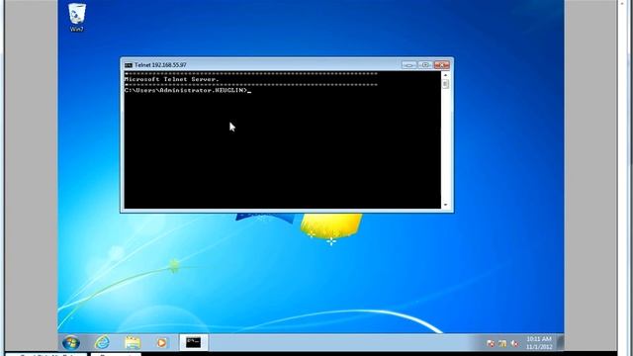Click the Telnet window's scroll down arrow
The height and width of the screenshot is (356, 633).
tap(445, 205)
